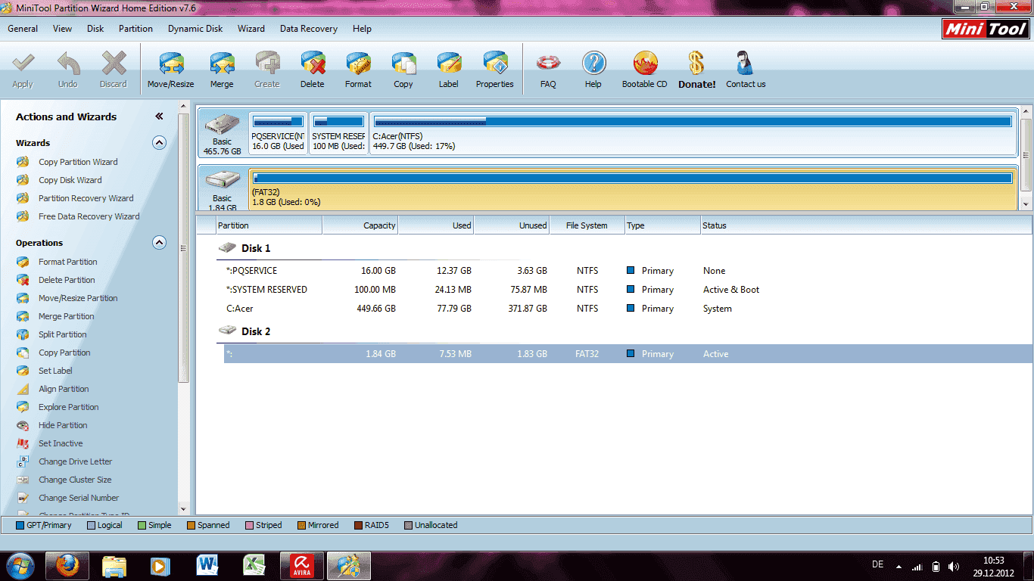
Task: Select the C:Acer row in the list
Action: (628, 309)
